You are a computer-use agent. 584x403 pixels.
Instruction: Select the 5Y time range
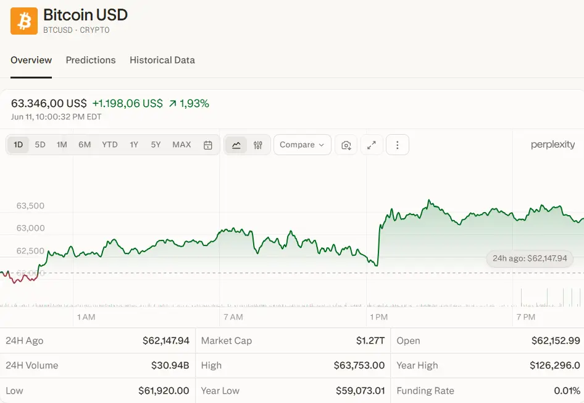pos(156,145)
